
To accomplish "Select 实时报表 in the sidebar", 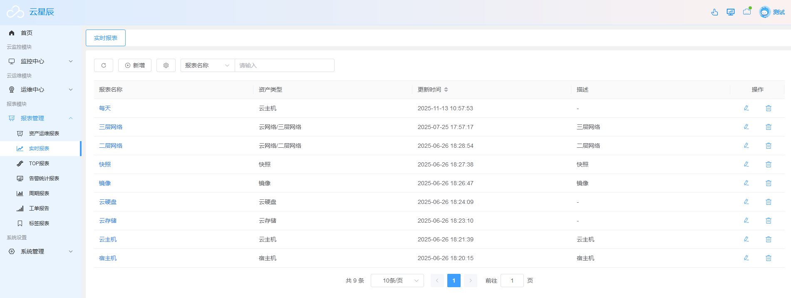I will (x=41, y=149).
